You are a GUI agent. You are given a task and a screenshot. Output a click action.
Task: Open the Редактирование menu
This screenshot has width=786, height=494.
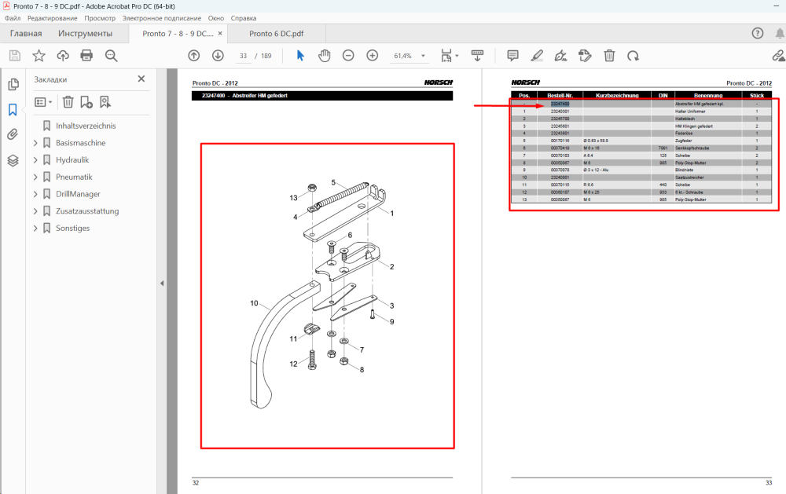(52, 18)
